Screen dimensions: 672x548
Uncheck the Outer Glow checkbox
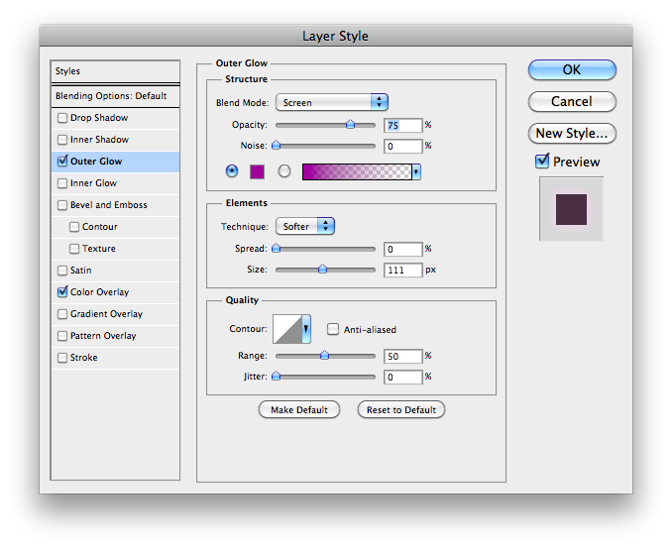coord(62,162)
